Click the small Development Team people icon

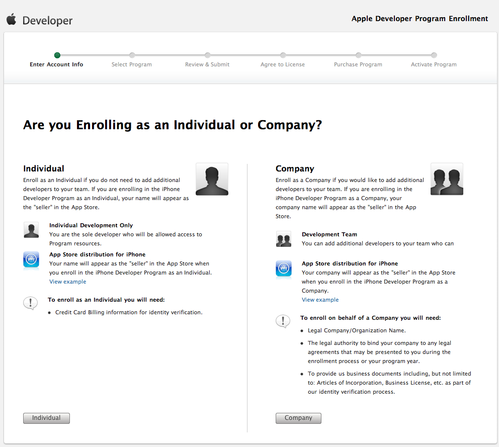click(x=284, y=239)
